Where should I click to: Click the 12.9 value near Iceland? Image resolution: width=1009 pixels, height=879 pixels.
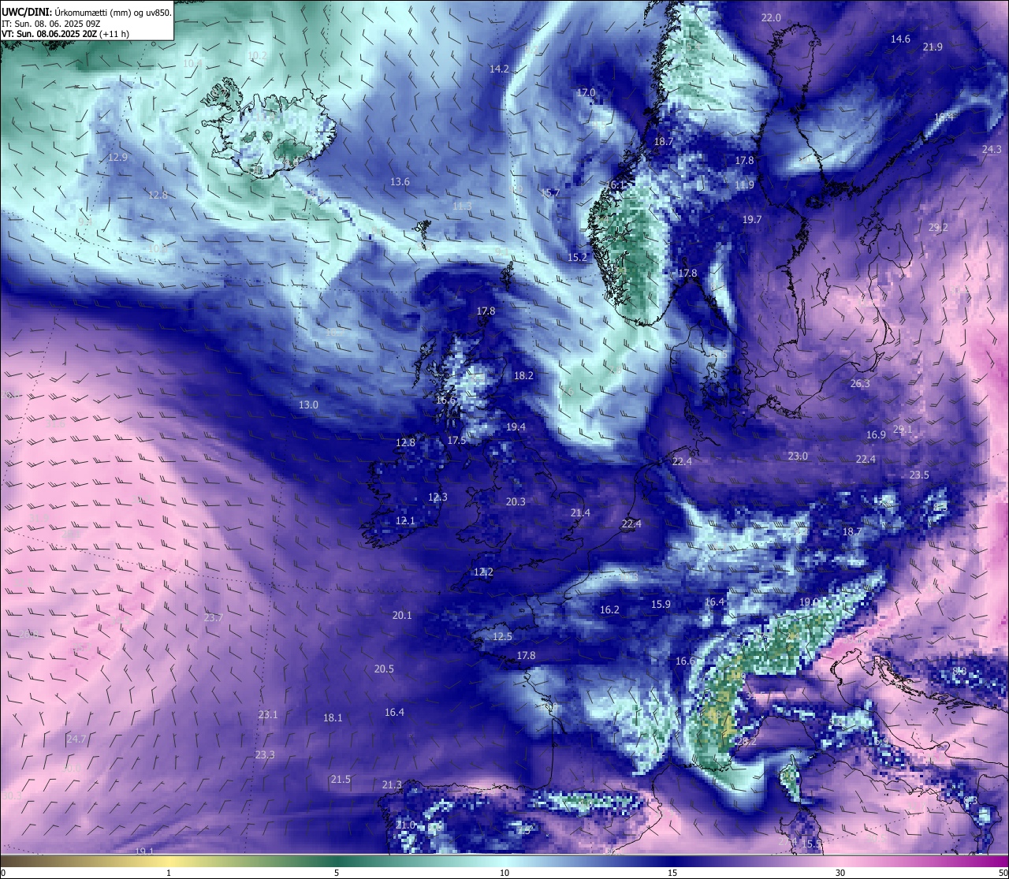(x=117, y=157)
